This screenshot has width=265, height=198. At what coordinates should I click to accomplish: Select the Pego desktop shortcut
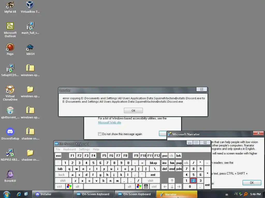click(x=10, y=49)
